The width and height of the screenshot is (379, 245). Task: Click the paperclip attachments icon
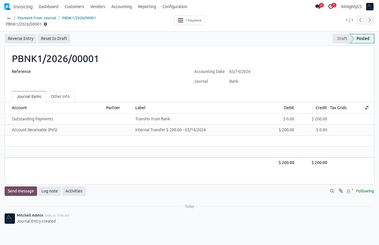coord(341,191)
